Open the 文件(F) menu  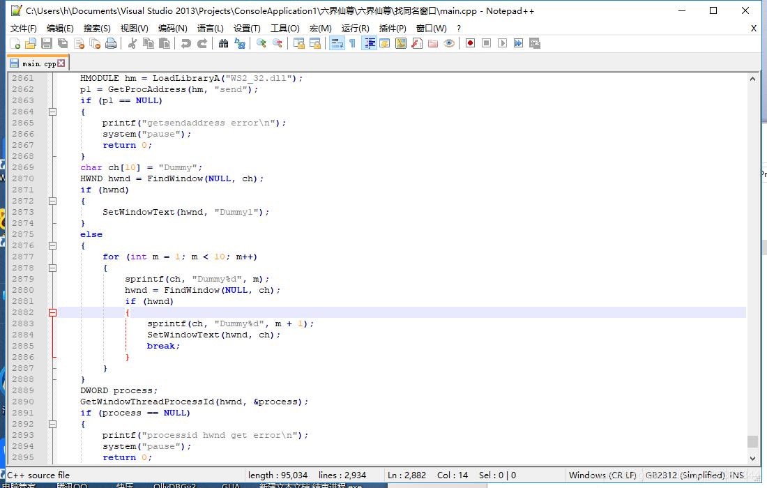tap(24, 29)
